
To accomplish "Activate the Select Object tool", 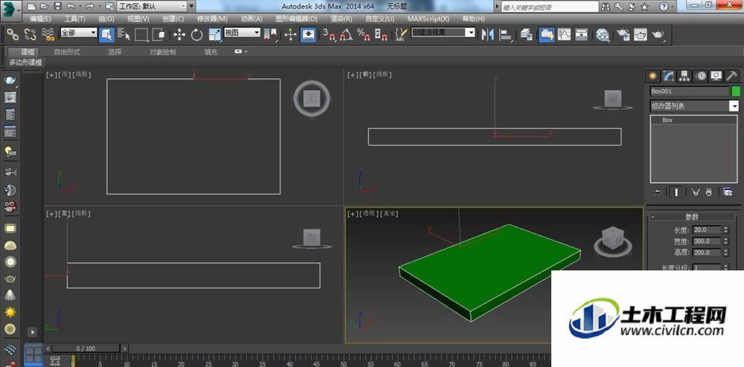I will point(106,35).
